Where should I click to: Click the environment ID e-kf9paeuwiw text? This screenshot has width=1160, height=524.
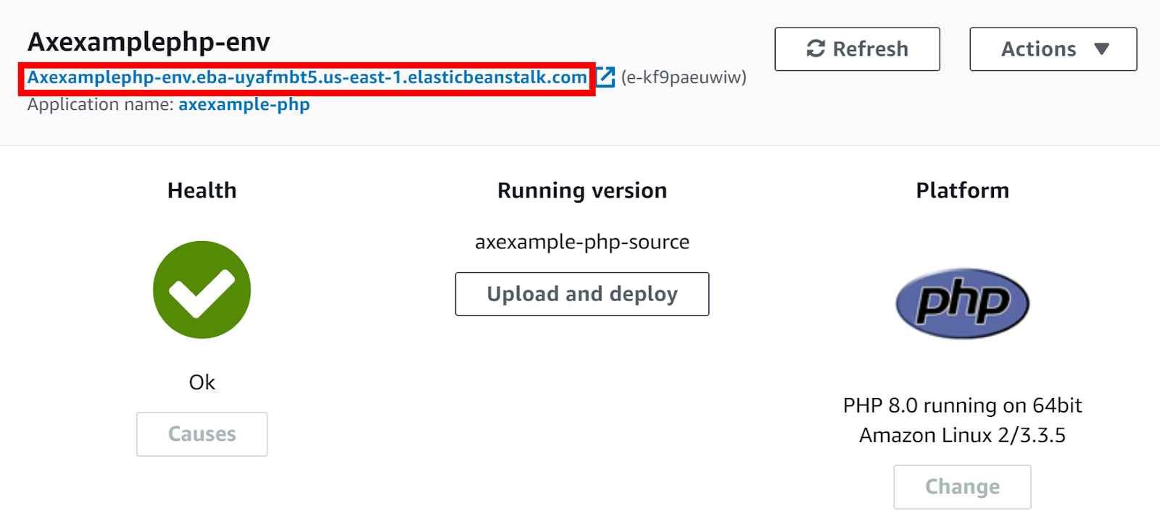(684, 77)
